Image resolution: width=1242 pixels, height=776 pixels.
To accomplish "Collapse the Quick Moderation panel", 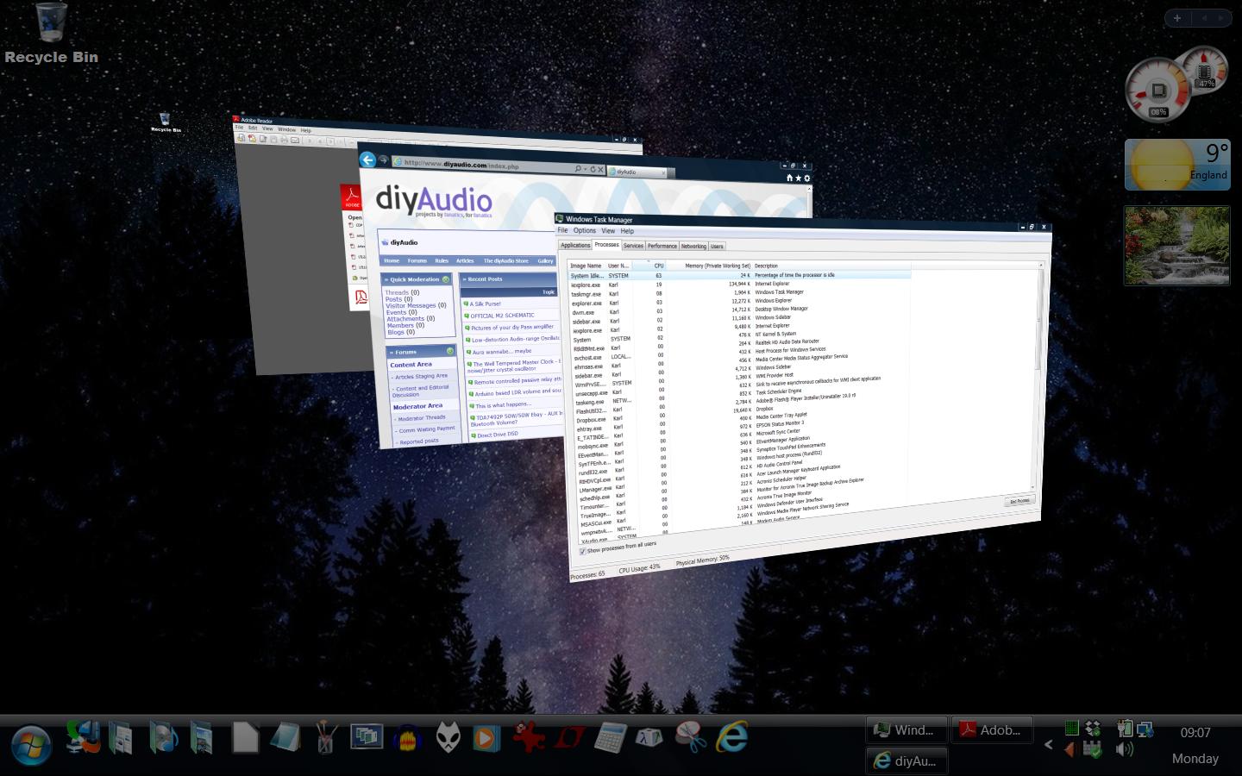I will click(x=446, y=279).
